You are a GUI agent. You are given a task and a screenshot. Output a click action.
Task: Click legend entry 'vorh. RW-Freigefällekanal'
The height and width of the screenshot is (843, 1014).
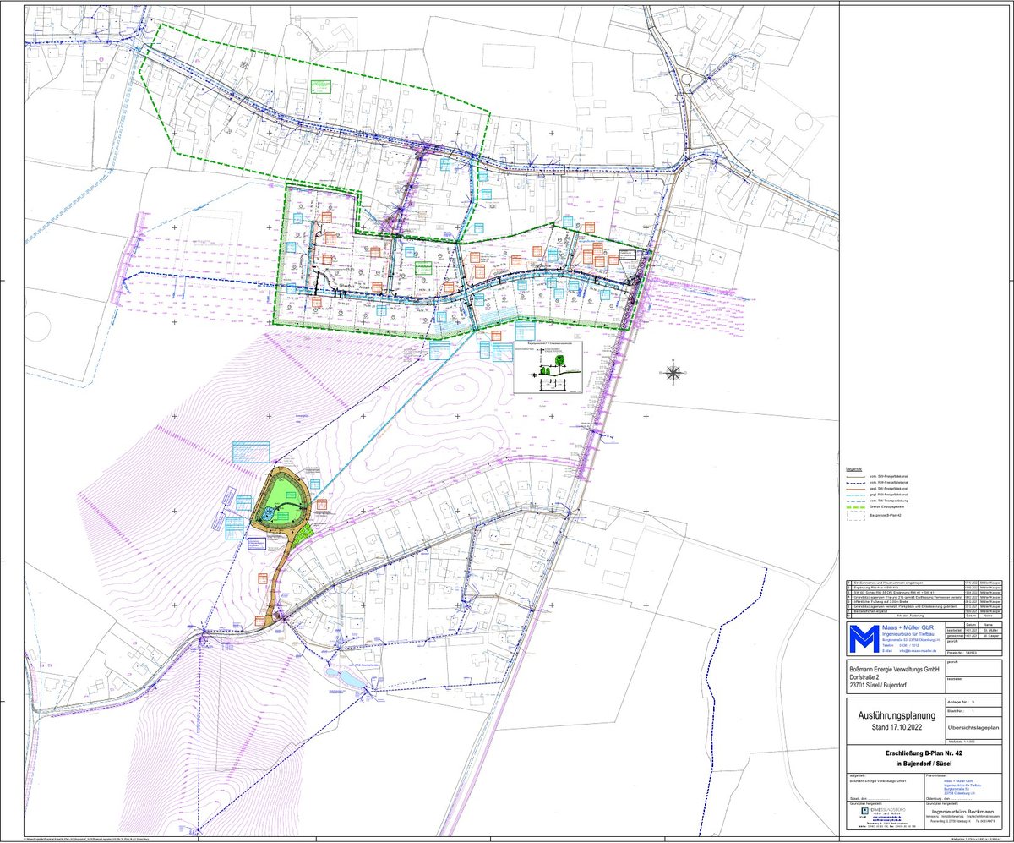(x=889, y=483)
